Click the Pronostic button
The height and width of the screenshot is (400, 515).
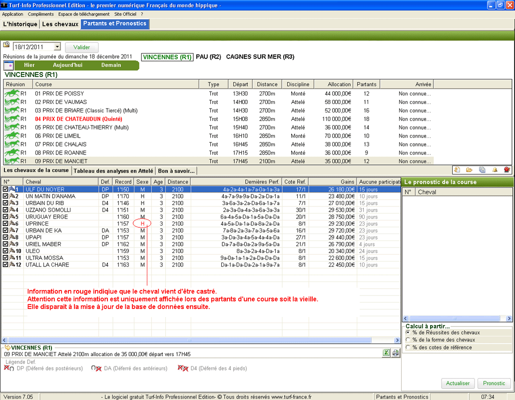click(x=494, y=383)
